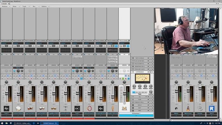Click the compressor effect in Track 7 FX bin

(77, 57)
